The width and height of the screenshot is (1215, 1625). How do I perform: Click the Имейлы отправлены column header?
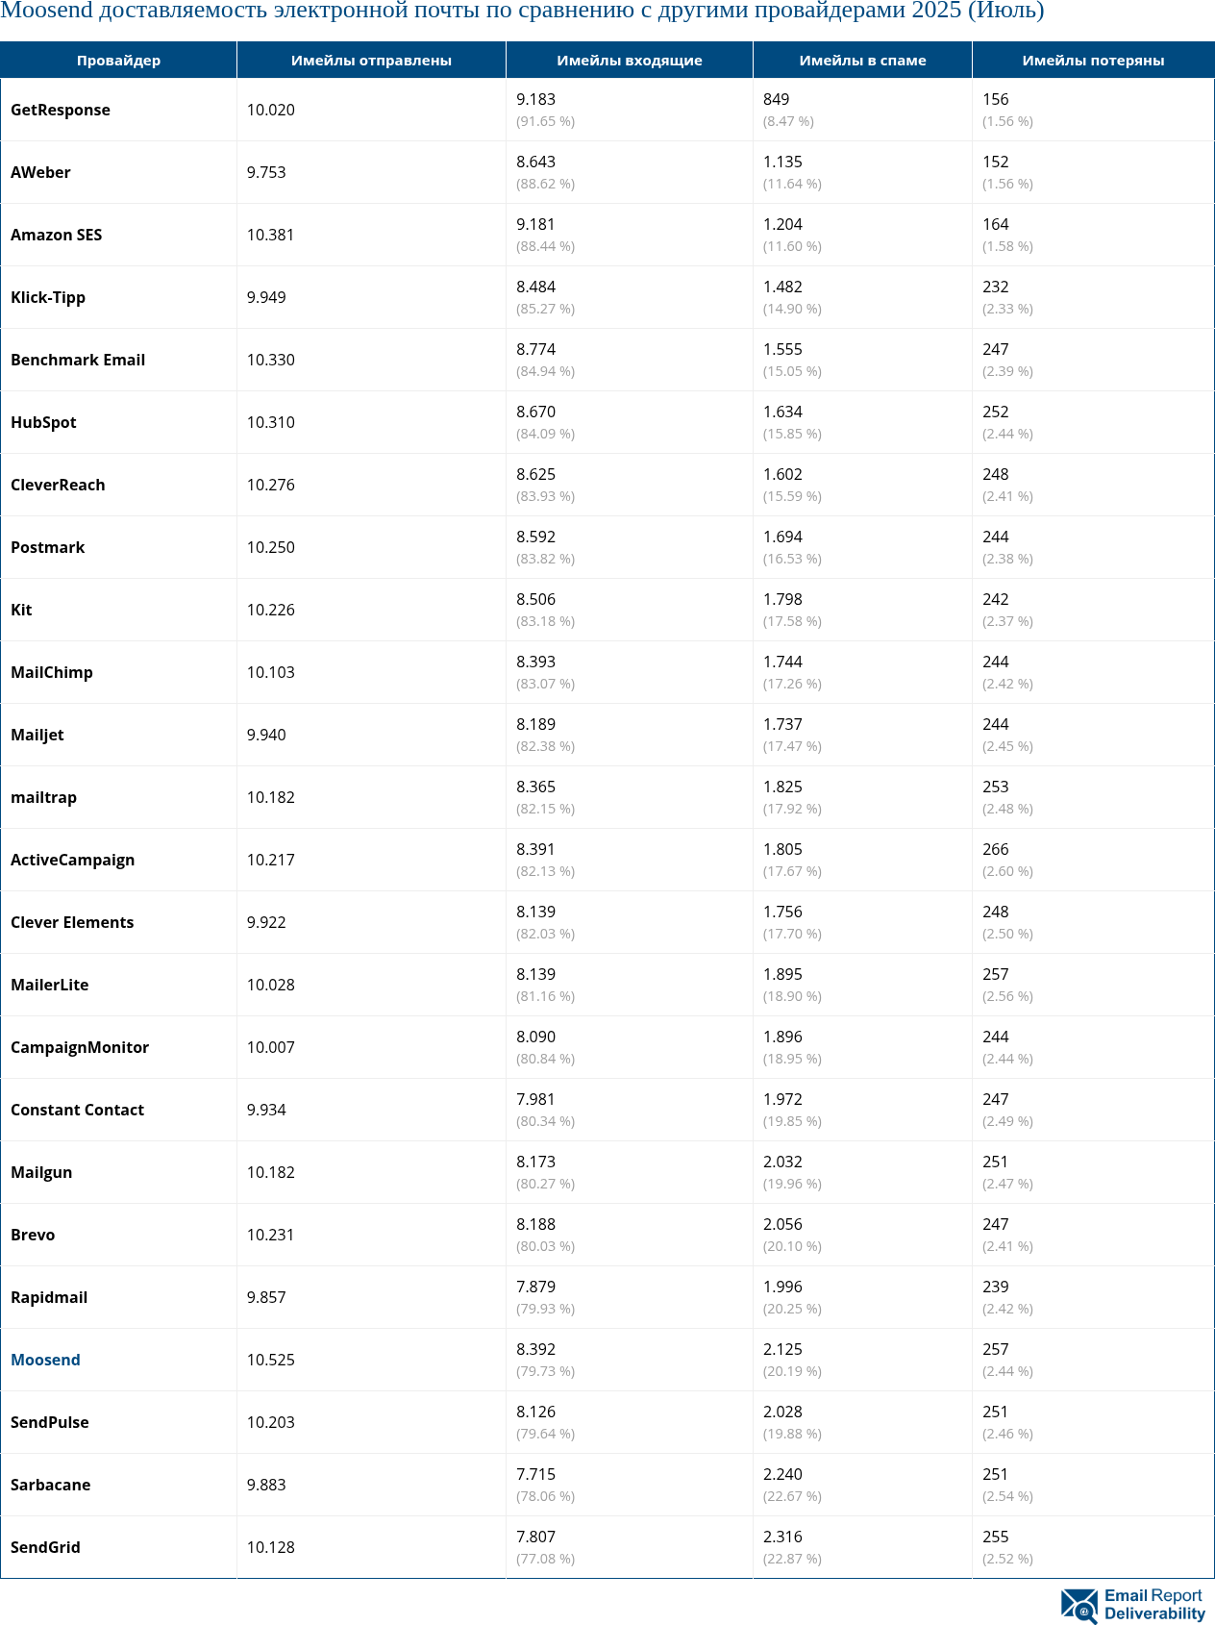coord(371,61)
